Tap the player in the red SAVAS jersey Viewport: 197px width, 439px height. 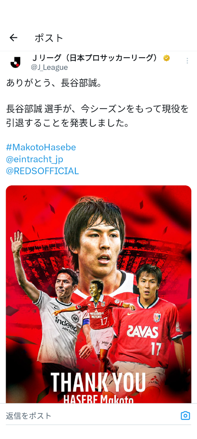(148, 322)
